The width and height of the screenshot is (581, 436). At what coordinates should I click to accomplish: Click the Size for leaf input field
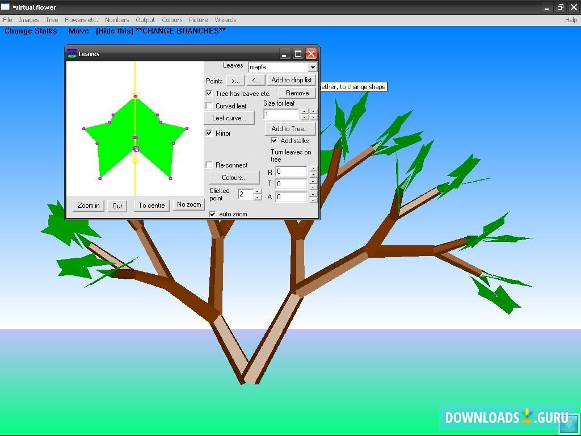click(281, 114)
